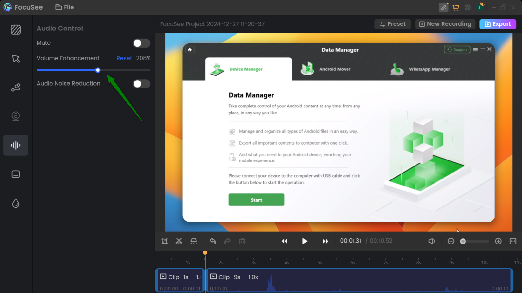This screenshot has width=523, height=293.
Task: Fit the timeline to window icon
Action: [x=513, y=241]
